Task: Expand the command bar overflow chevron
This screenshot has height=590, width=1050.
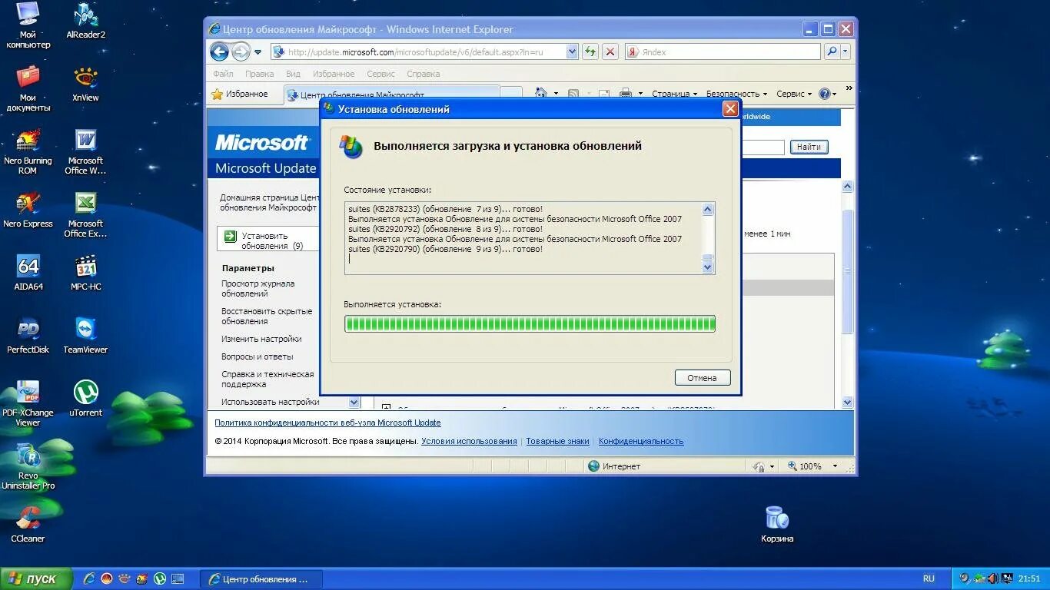Action: click(x=849, y=89)
